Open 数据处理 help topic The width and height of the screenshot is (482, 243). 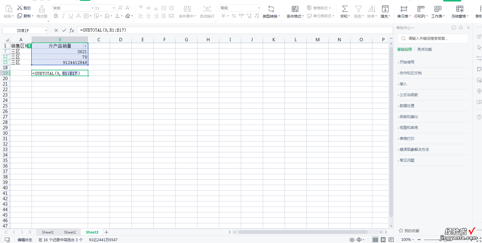point(407,106)
